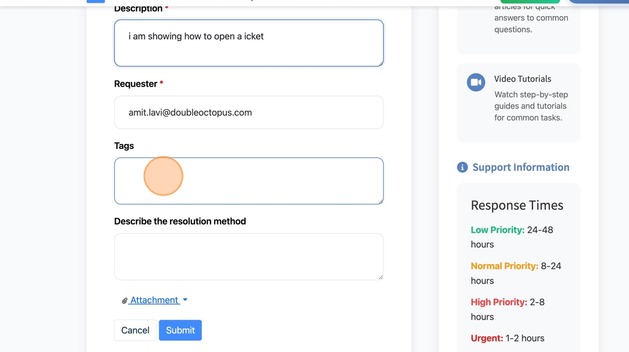Click the paperclip icon beside Attachment
629x352 pixels.
(125, 301)
